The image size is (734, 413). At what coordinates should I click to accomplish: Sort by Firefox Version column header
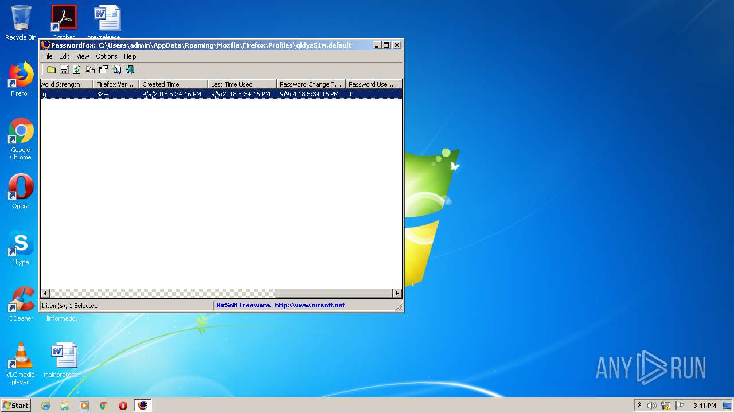tap(116, 84)
